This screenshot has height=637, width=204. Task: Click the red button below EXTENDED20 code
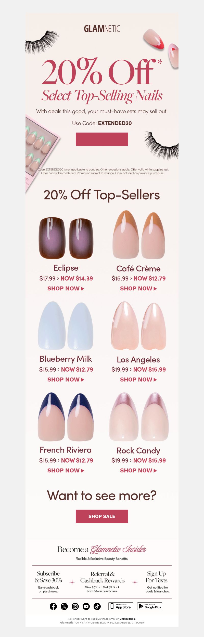[102, 139]
